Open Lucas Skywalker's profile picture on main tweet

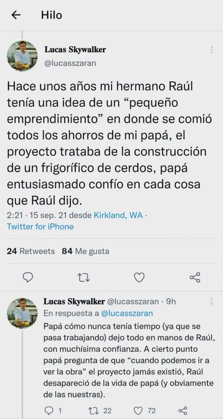click(x=22, y=56)
